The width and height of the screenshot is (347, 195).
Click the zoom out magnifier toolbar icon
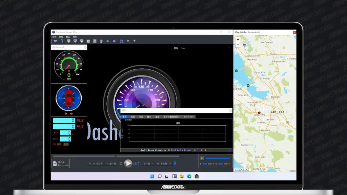tap(135, 41)
